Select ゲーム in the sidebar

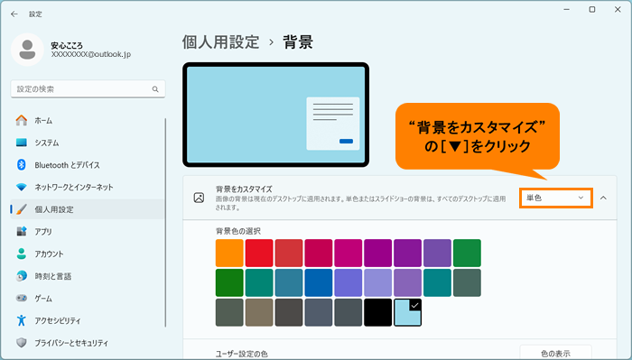point(87,299)
